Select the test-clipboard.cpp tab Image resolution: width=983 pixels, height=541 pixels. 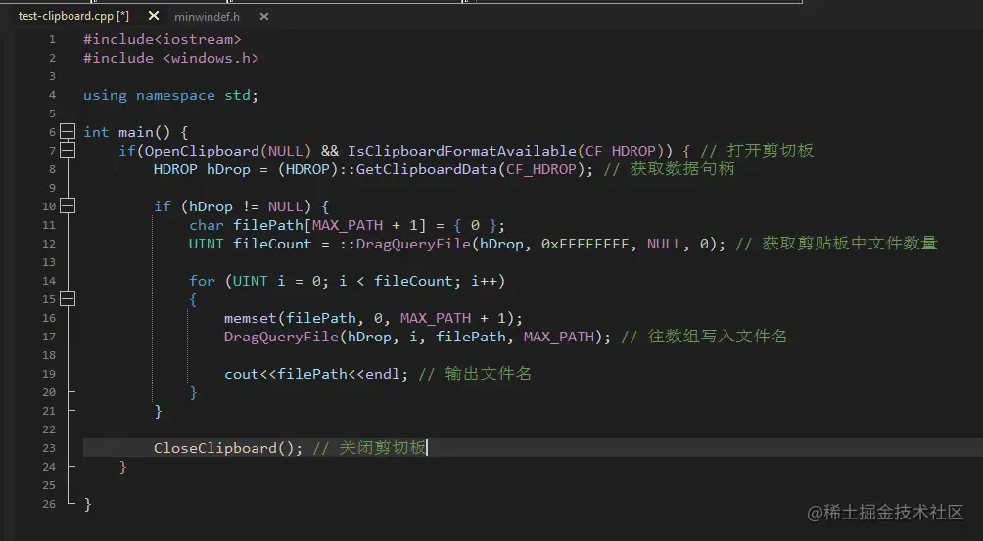coord(73,16)
